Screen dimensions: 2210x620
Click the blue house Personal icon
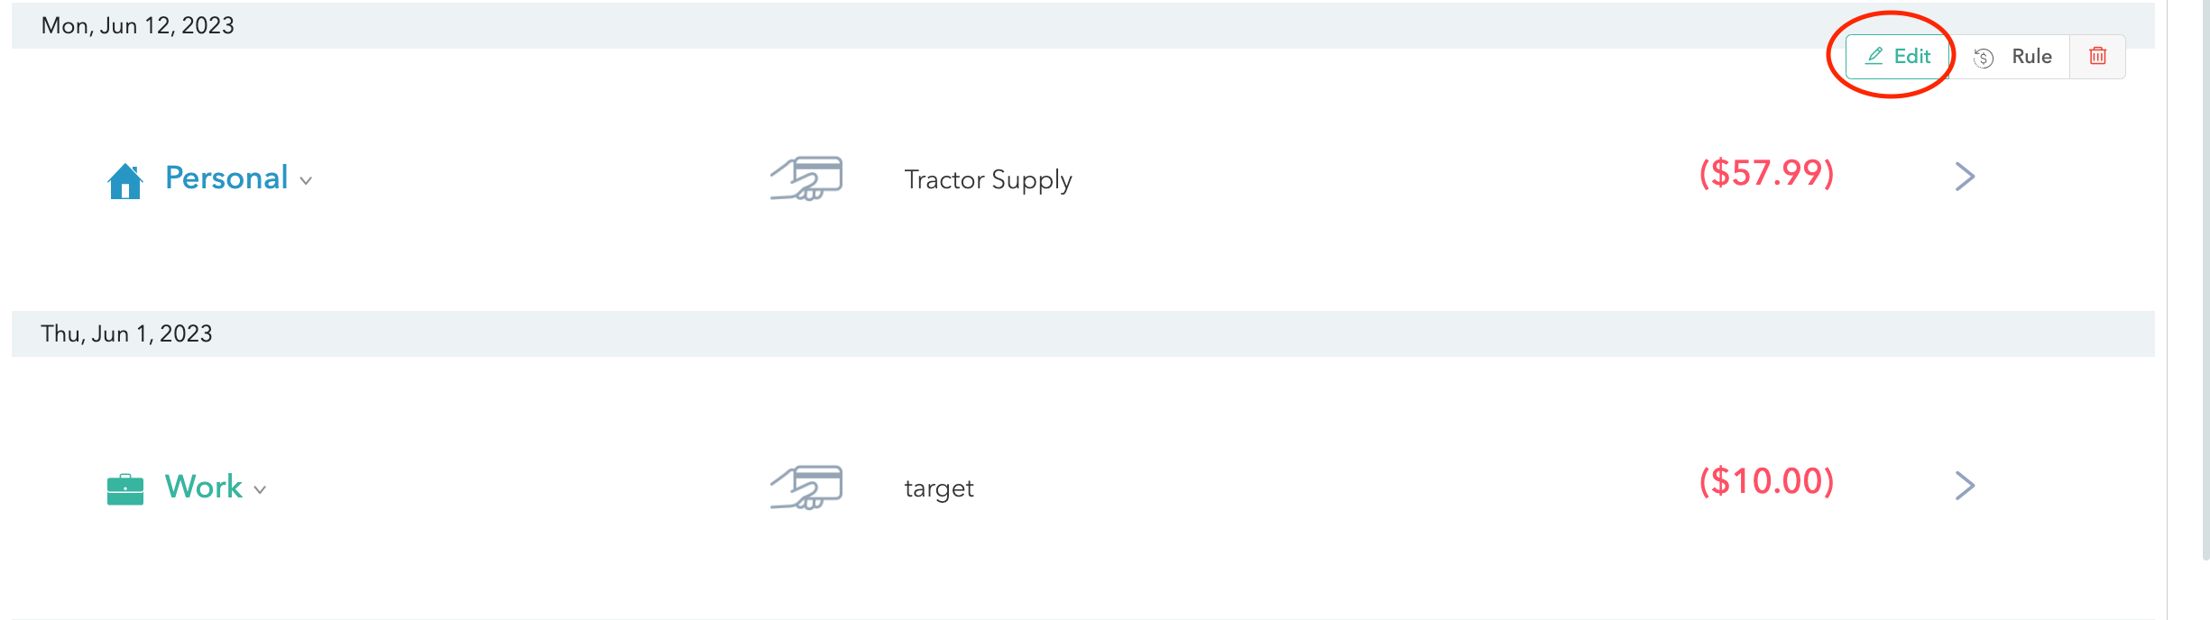tap(125, 180)
